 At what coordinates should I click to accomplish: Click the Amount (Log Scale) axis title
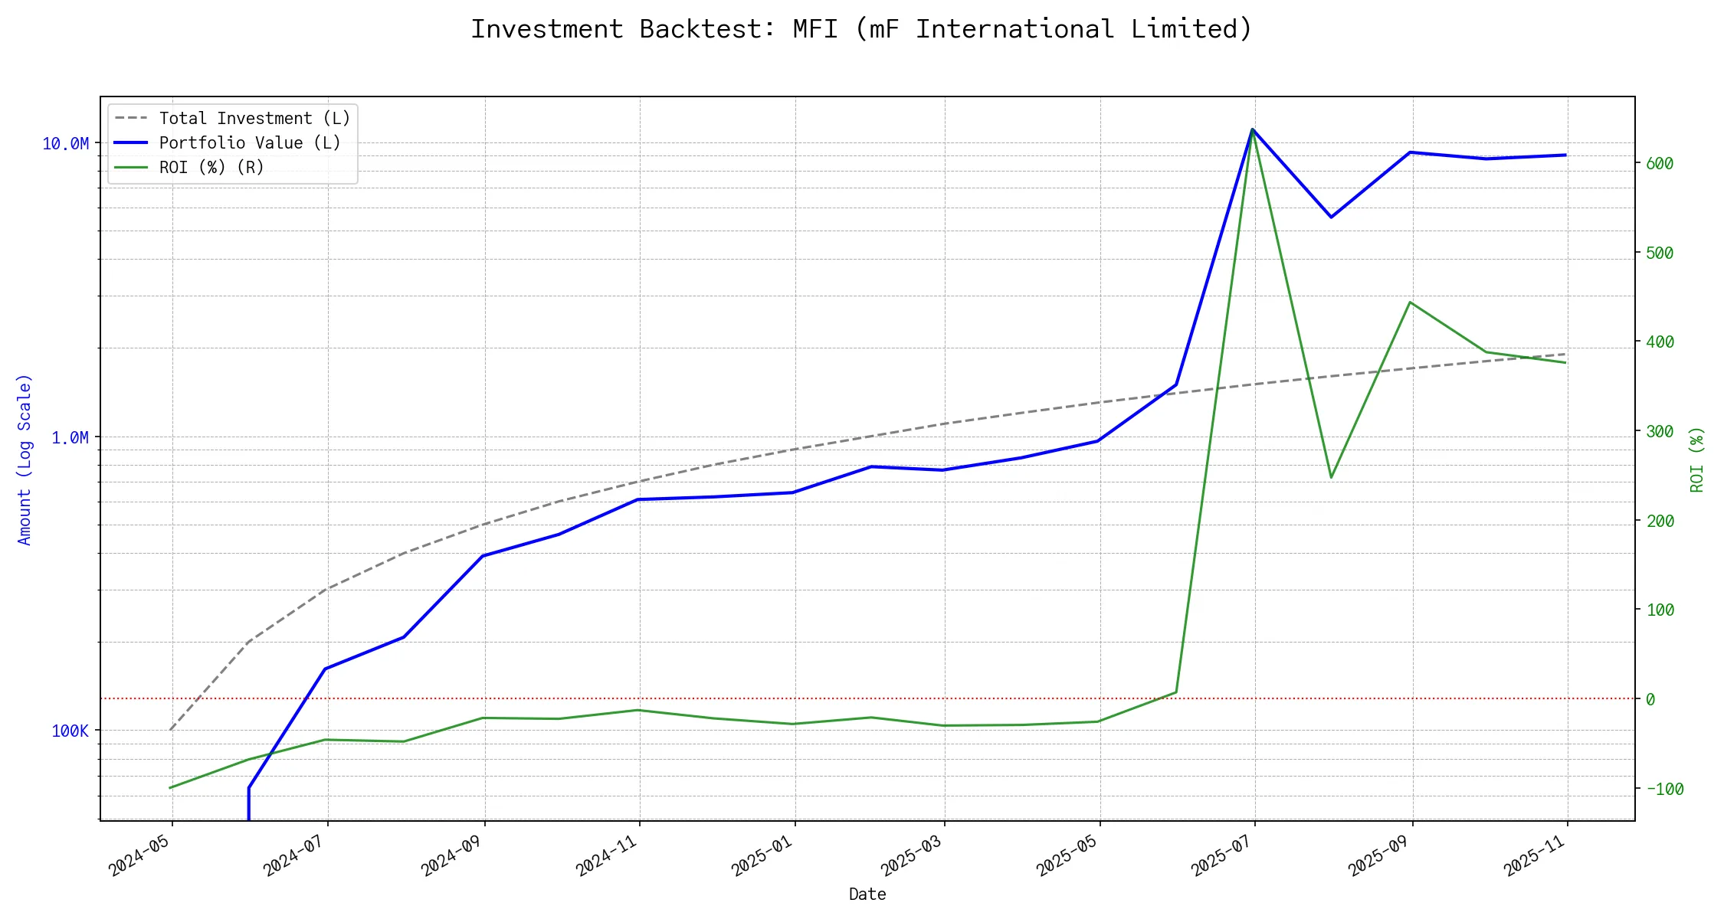[x=25, y=459]
